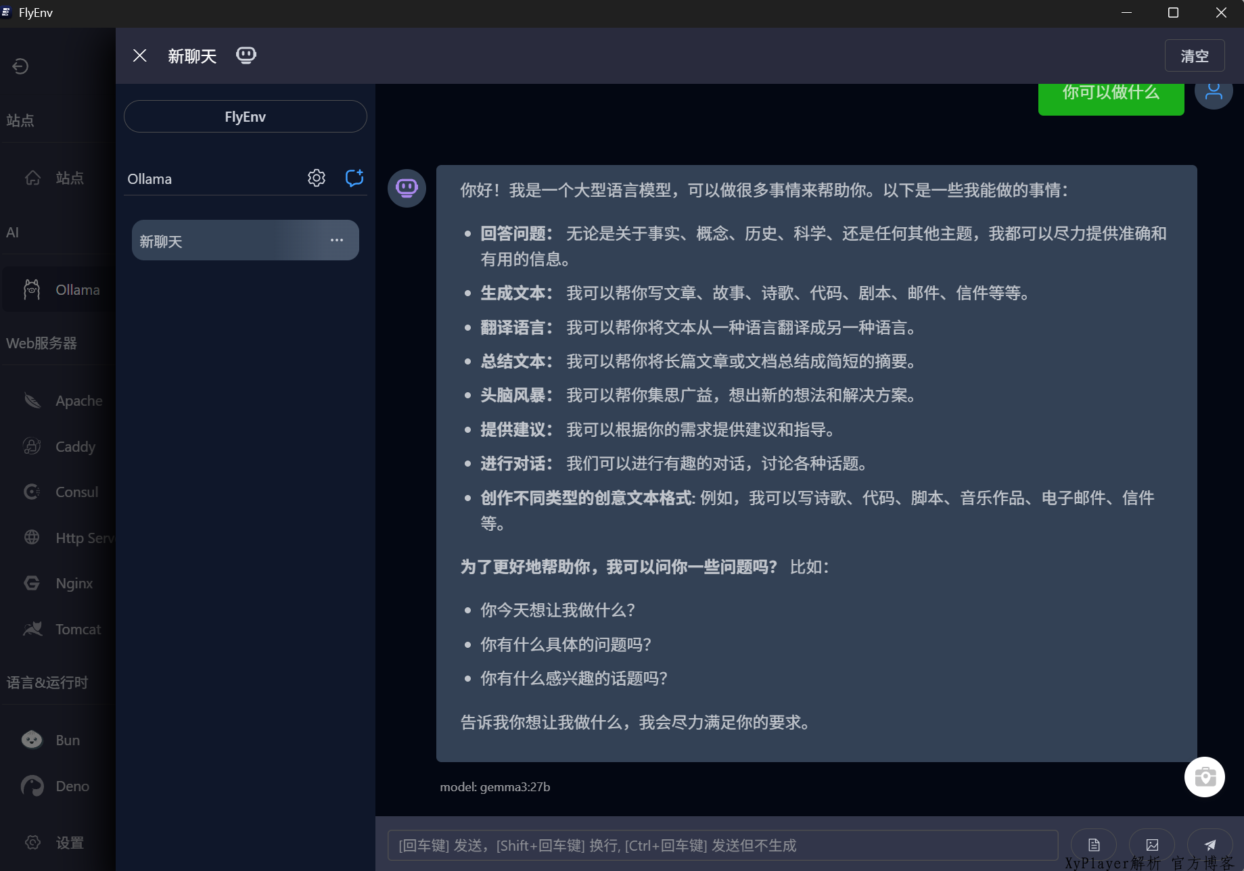Open the 新聊天 item's three-dot menu

(337, 240)
